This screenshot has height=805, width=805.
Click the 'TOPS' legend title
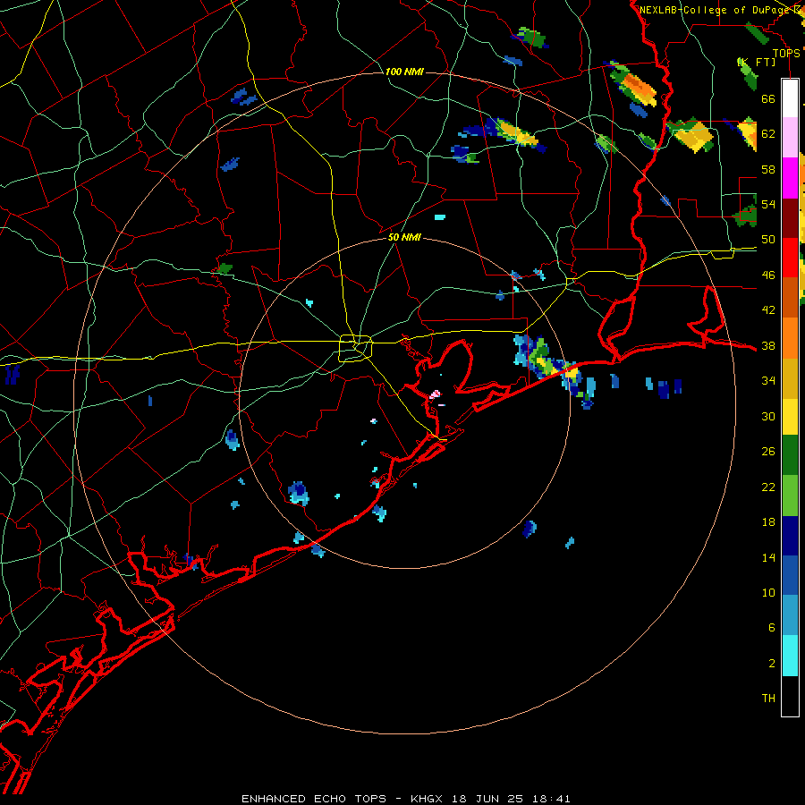[x=786, y=54]
